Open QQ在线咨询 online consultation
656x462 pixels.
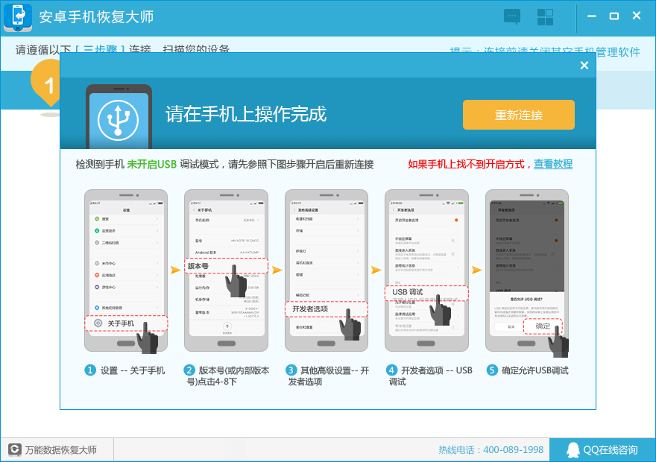(x=602, y=450)
